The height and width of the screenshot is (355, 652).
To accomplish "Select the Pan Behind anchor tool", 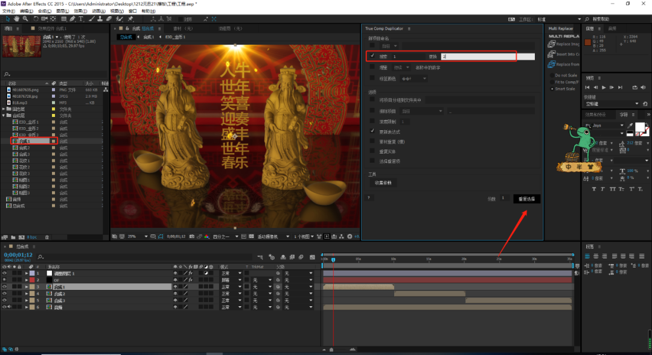I will (53, 19).
